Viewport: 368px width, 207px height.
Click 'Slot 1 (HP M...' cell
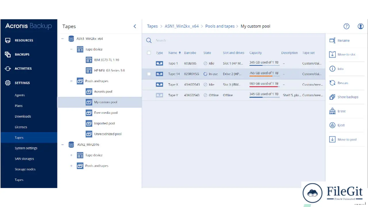(x=233, y=63)
